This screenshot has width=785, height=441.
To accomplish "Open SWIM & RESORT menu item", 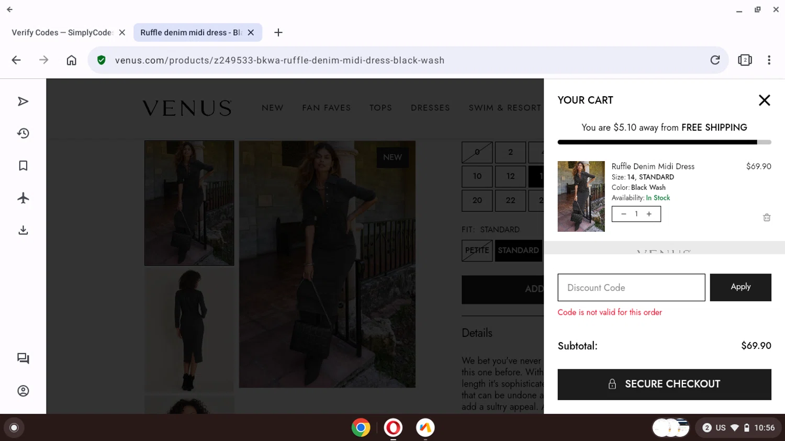I will coord(505,108).
